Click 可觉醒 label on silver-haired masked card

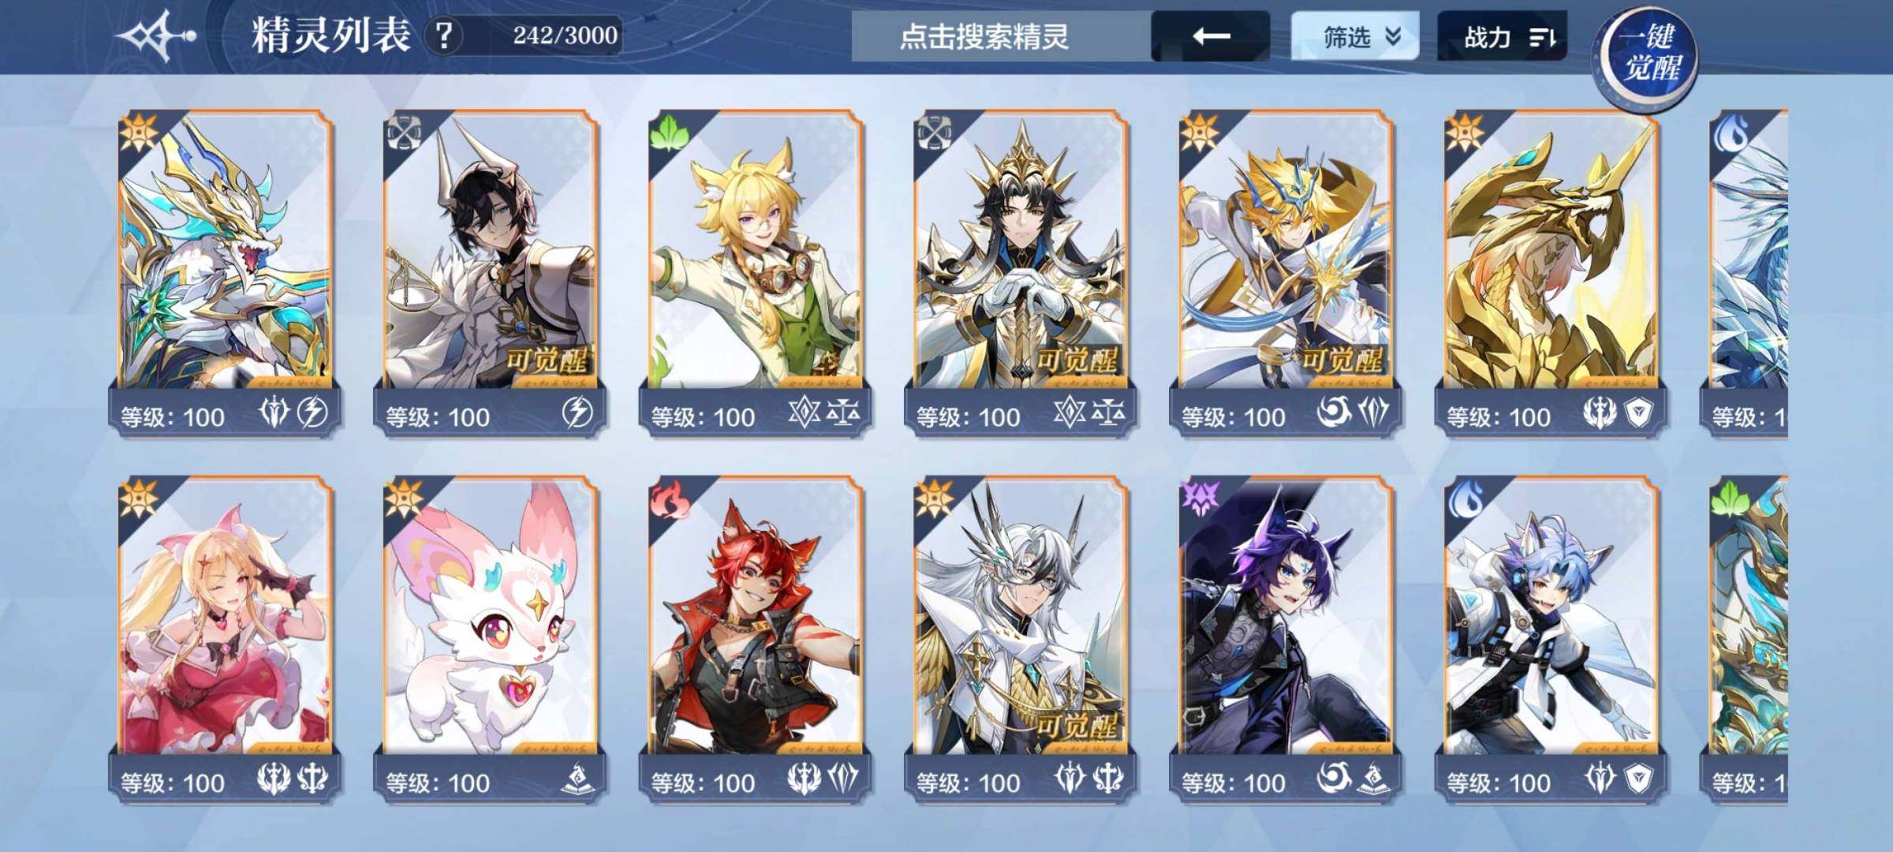point(1077,726)
